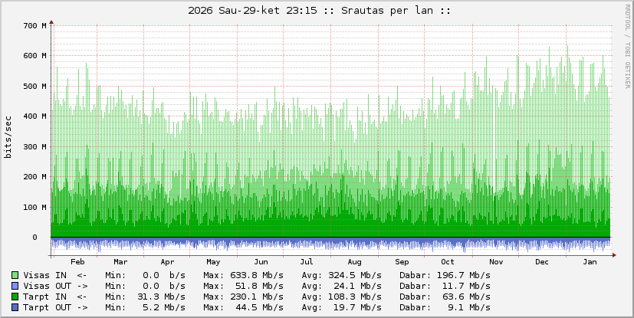The height and width of the screenshot is (318, 634).
Task: Click the 400 M label on the y-axis
Action: [34, 116]
